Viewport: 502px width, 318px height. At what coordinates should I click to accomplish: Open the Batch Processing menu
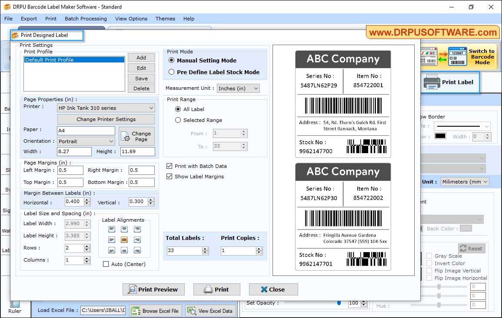pos(86,19)
